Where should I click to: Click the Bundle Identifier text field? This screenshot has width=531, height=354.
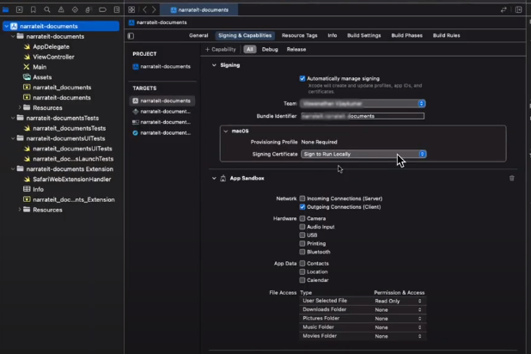click(x=362, y=115)
